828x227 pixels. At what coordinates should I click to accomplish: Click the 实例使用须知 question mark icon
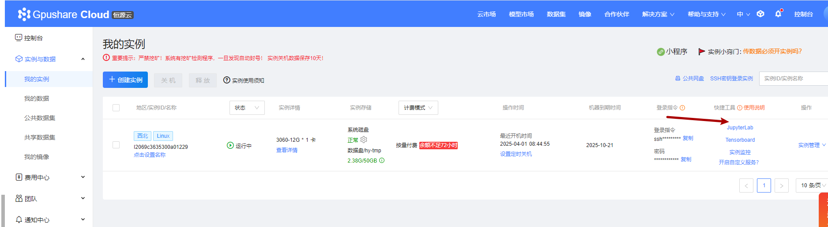pos(227,80)
